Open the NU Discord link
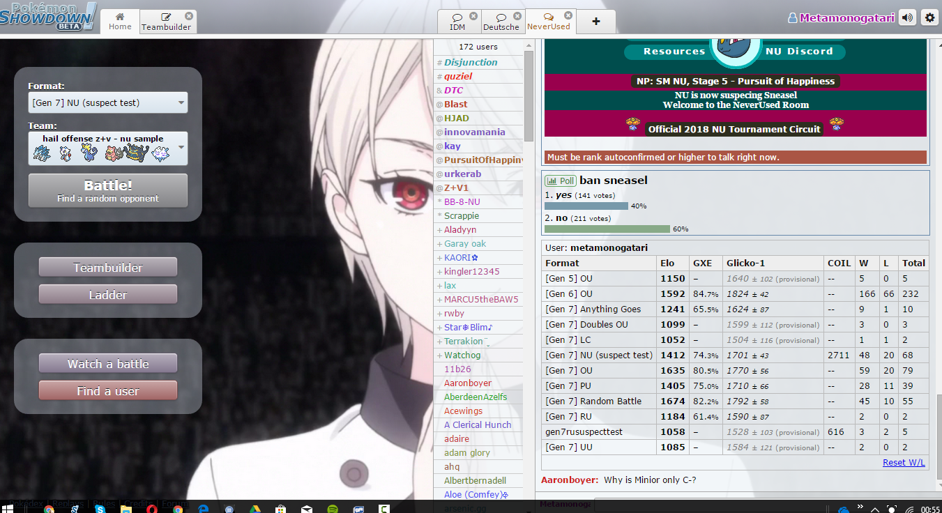 tap(799, 52)
